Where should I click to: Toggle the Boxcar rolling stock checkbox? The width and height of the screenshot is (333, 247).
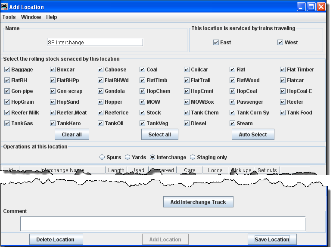[53, 70]
